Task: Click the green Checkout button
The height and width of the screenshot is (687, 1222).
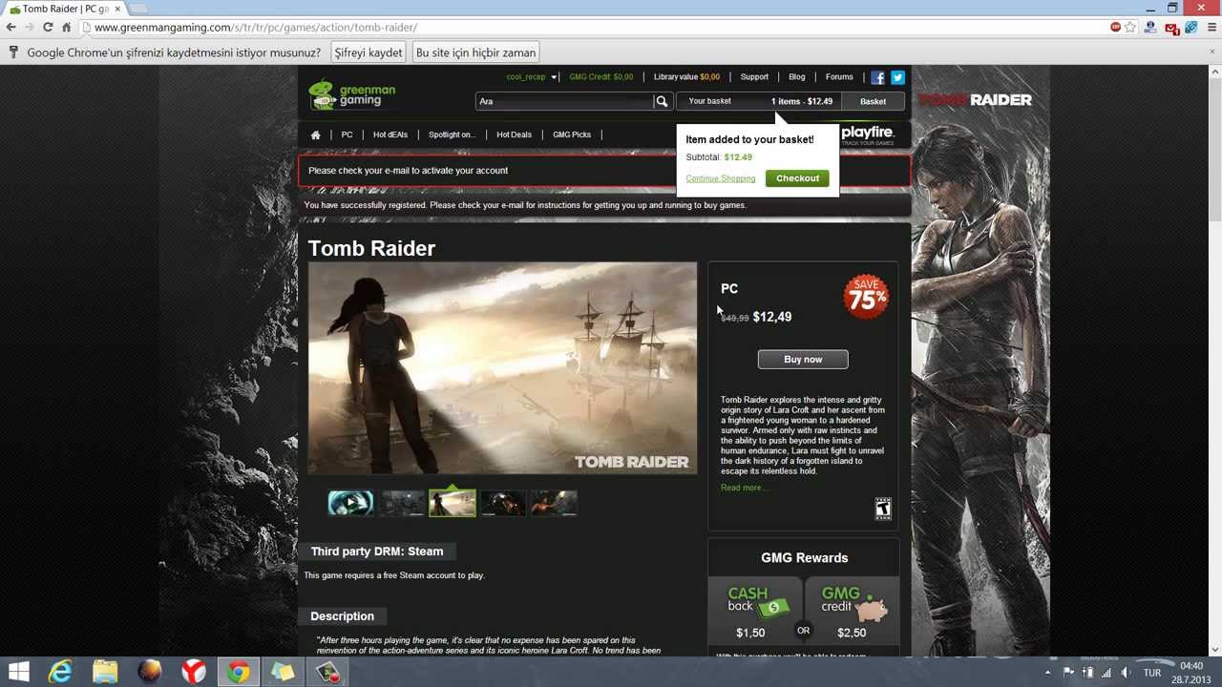Action: pyautogui.click(x=797, y=178)
